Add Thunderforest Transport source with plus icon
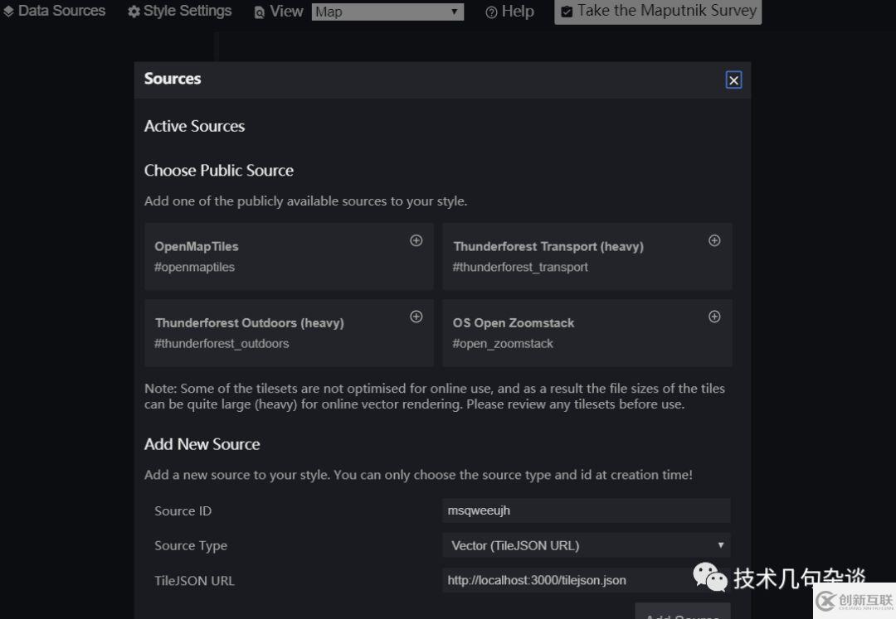 pos(714,241)
